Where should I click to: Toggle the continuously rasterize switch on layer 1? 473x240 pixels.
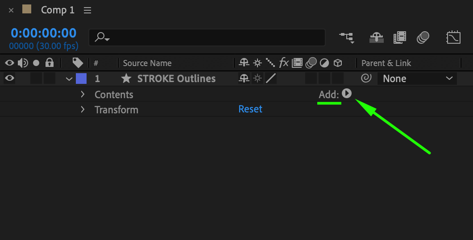[x=257, y=79]
